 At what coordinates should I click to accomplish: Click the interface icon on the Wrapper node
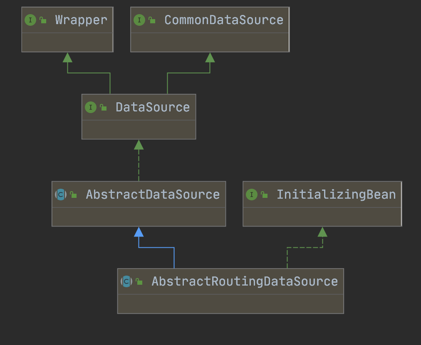30,20
